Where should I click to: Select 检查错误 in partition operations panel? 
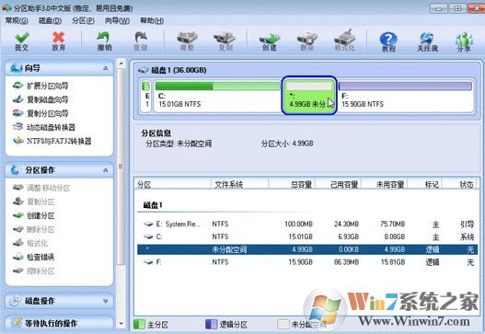(x=34, y=257)
